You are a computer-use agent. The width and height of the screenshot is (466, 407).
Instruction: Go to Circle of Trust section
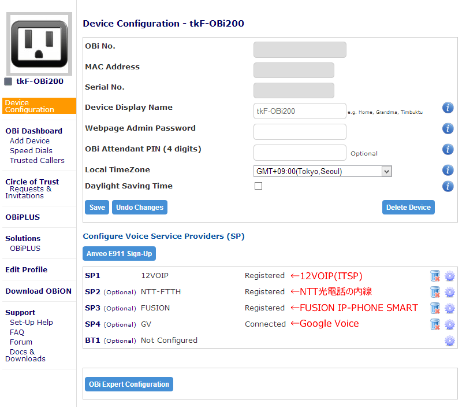point(32,182)
